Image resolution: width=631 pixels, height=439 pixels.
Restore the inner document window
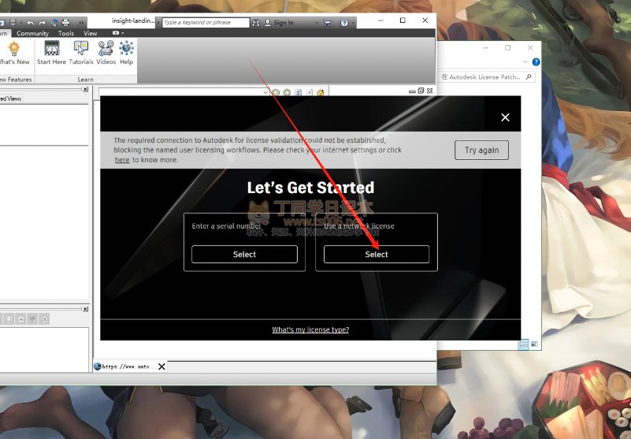pyautogui.click(x=421, y=91)
